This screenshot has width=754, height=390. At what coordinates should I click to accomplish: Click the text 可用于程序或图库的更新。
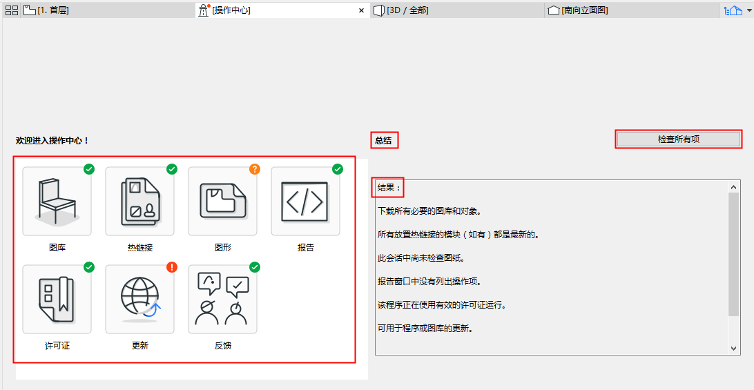(x=425, y=329)
